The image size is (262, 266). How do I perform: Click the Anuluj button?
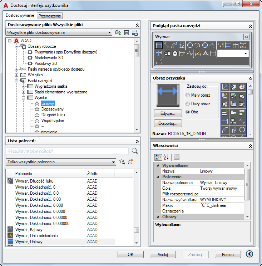pyautogui.click(x=163, y=255)
